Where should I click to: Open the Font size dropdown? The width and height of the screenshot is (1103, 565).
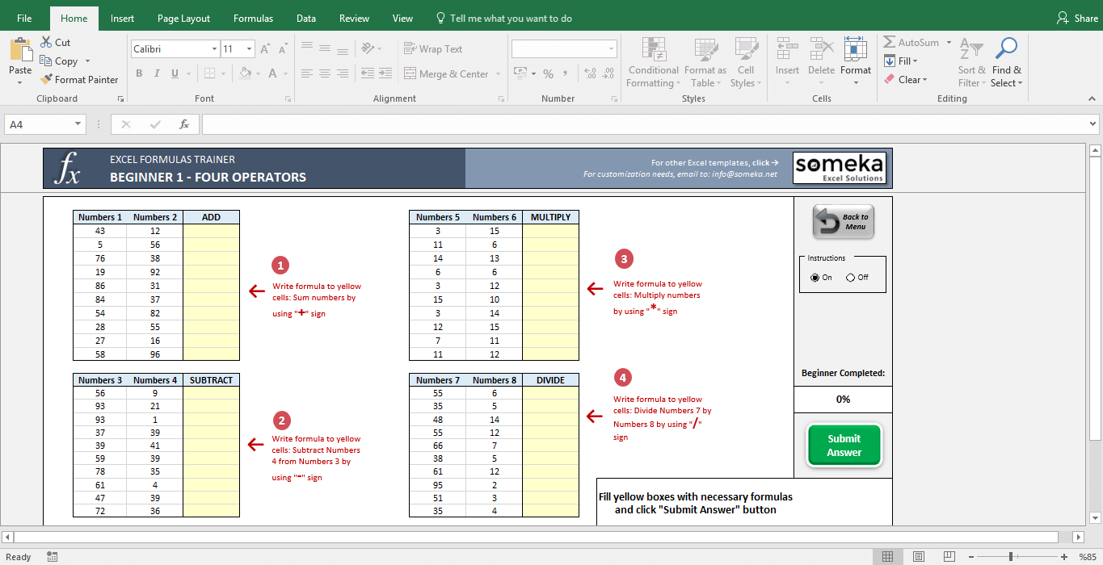(x=250, y=49)
